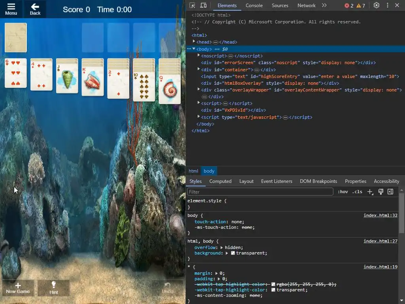The width and height of the screenshot is (405, 304).
Task: Toggle the device toolbar emulation icon
Action: (x=204, y=5)
